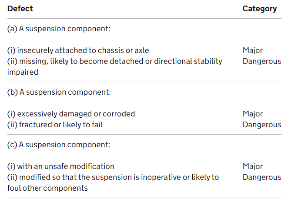Viewport: 308px width, 202px height.
Task: Click the word 'impaired' in section (a)
Action: [23, 72]
